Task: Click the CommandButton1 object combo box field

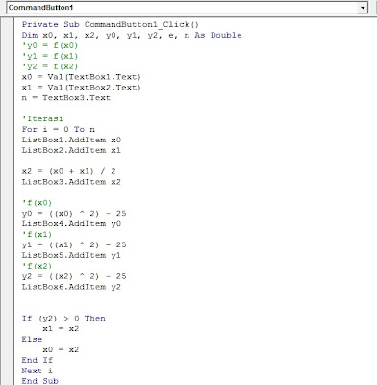Action: [x=187, y=8]
